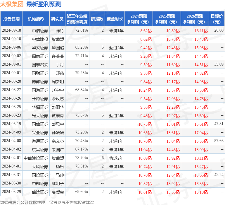Select accuracy value 79.23%

click(x=82, y=73)
